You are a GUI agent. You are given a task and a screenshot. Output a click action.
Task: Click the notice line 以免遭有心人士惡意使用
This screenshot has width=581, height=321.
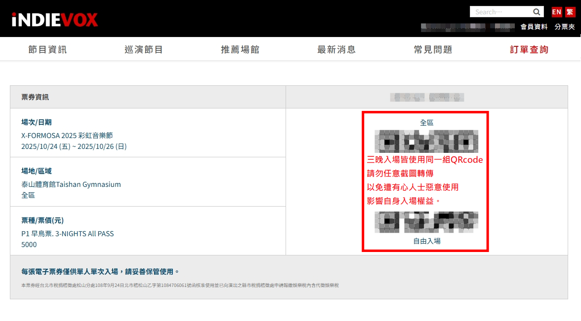pyautogui.click(x=413, y=187)
